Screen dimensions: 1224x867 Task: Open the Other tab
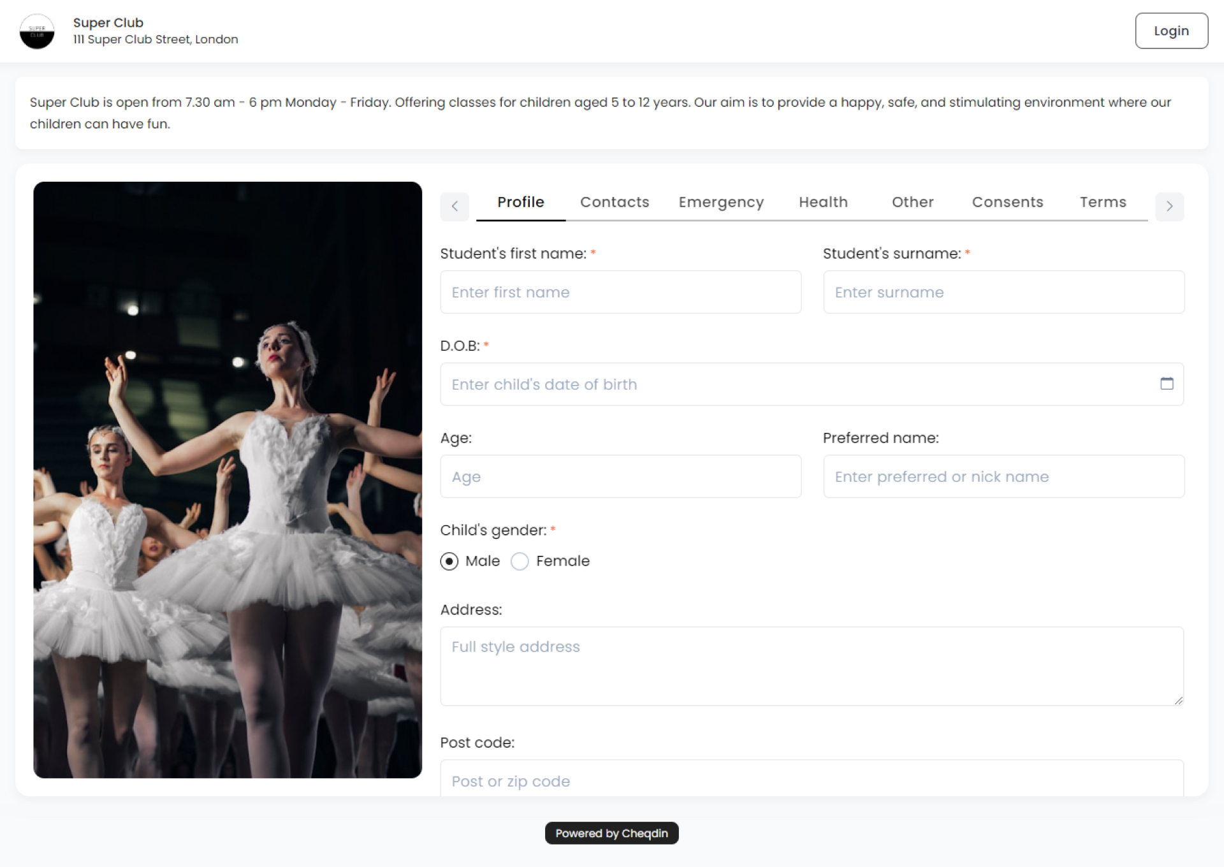tap(912, 202)
